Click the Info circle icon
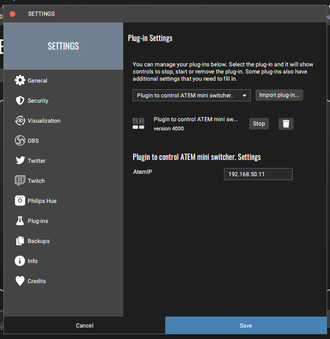The height and width of the screenshot is (339, 330). (20, 261)
